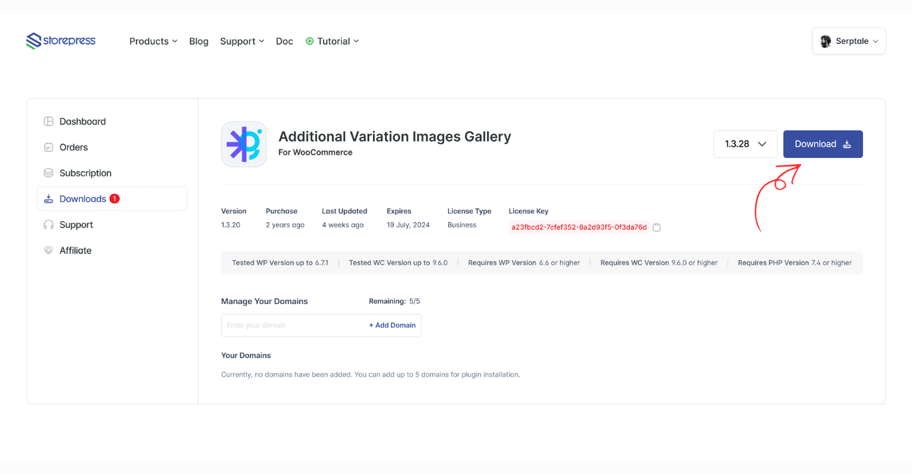The image size is (912, 474).
Task: Click the Serptale profile avatar
Action: (825, 40)
